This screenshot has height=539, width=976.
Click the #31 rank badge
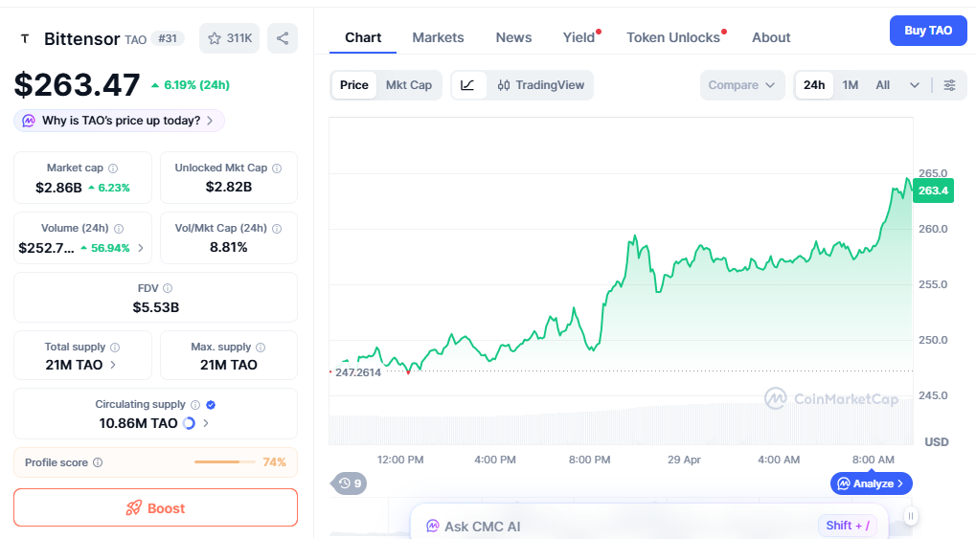point(168,38)
